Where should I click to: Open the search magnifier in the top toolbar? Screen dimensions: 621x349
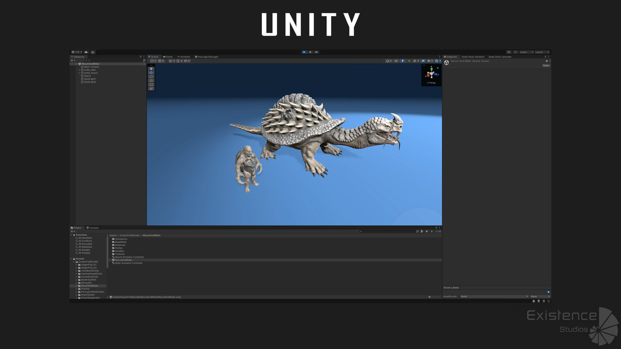[x=515, y=52]
